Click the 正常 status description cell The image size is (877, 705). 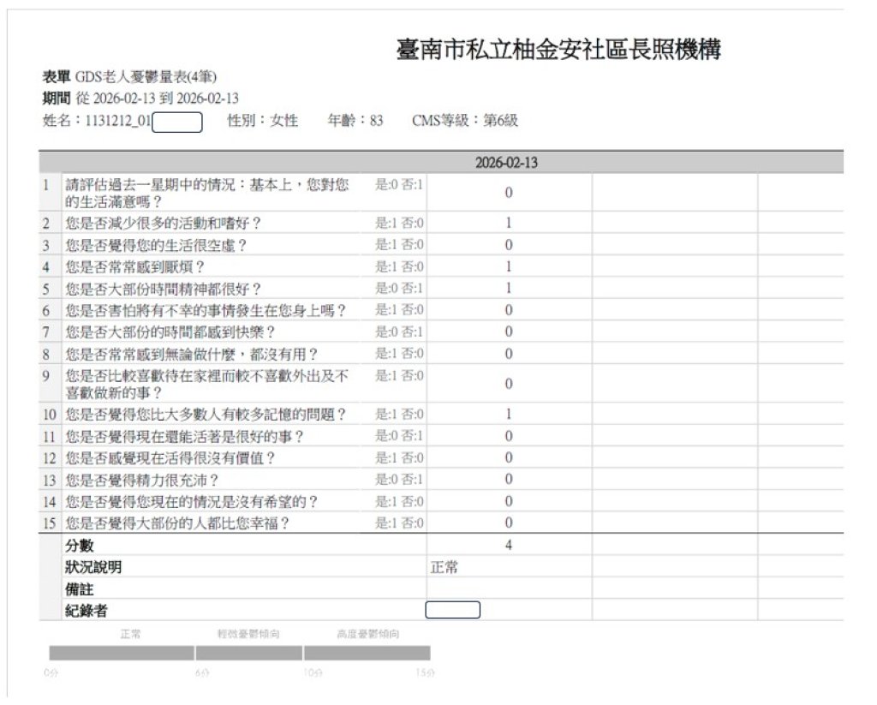tap(509, 567)
